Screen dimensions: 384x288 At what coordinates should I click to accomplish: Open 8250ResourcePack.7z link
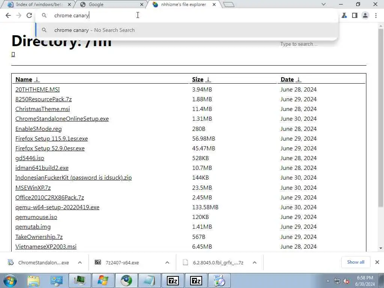pos(43,99)
